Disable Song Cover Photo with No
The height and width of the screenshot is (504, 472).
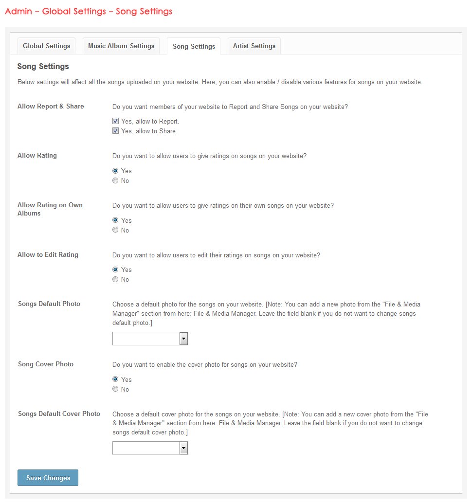point(115,389)
